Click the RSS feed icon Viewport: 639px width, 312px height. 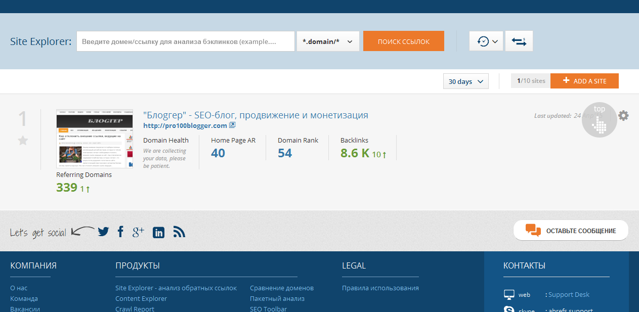pyautogui.click(x=179, y=232)
